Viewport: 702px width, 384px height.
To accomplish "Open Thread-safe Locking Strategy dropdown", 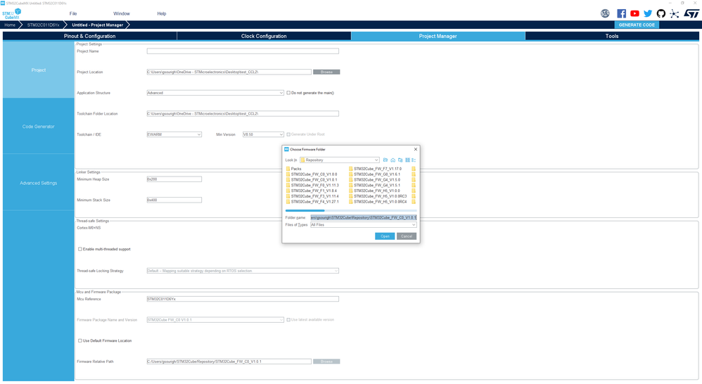I will click(x=243, y=271).
